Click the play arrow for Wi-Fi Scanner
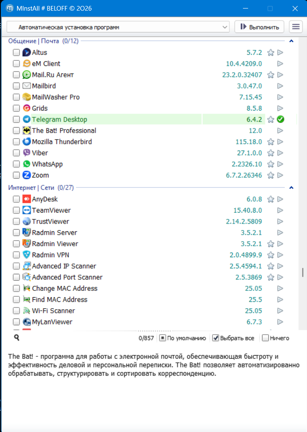This screenshot has width=307, height=432. pyautogui.click(x=280, y=311)
